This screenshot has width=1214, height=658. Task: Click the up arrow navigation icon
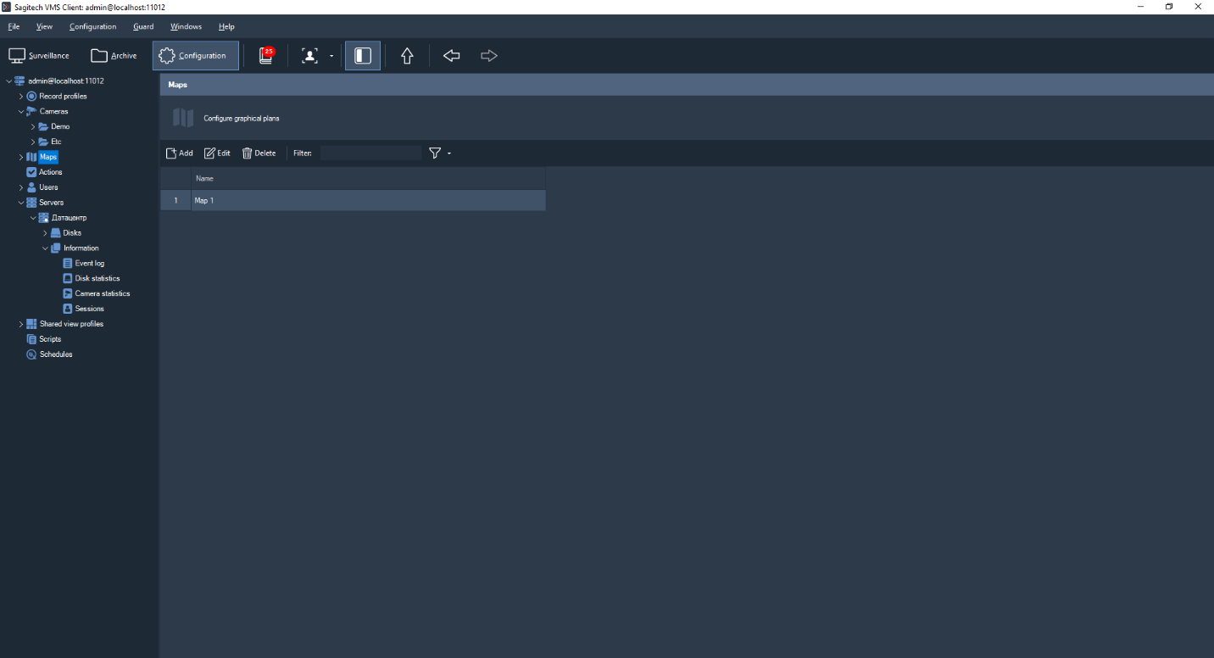[x=407, y=56]
